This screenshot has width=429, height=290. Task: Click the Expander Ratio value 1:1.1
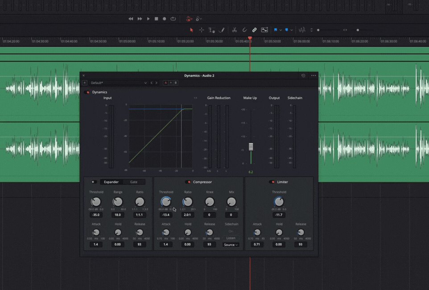[140, 215]
